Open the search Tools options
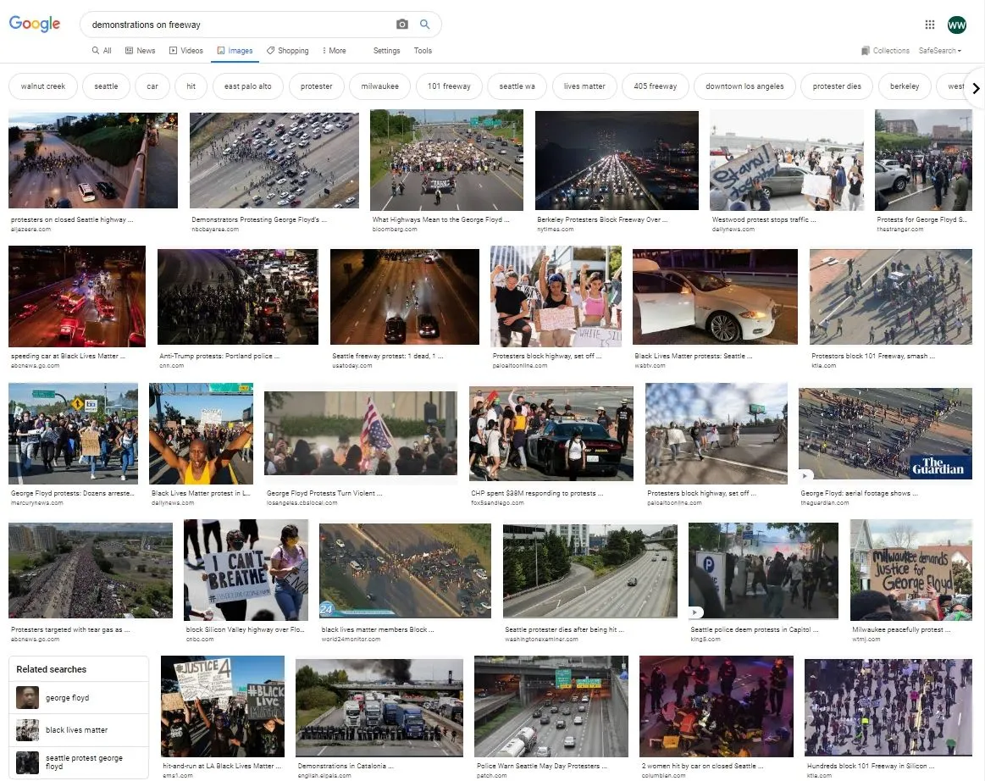The width and height of the screenshot is (985, 781). (423, 51)
